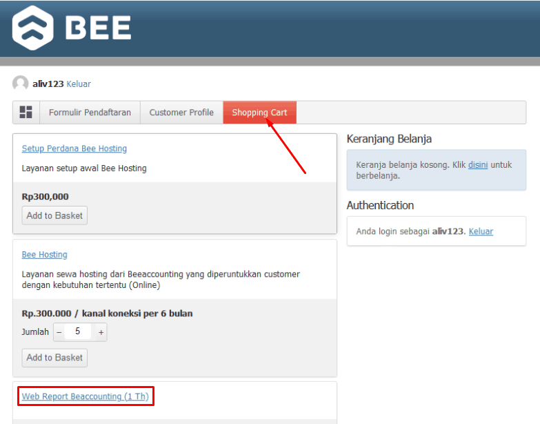
Task: Click the user avatar icon
Action: click(21, 84)
